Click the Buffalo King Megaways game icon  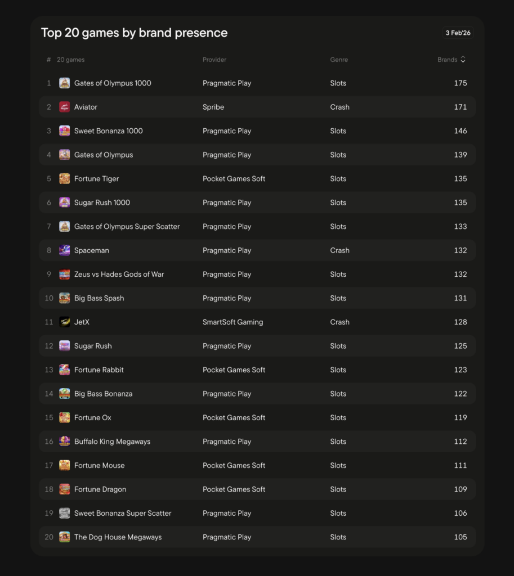point(64,442)
